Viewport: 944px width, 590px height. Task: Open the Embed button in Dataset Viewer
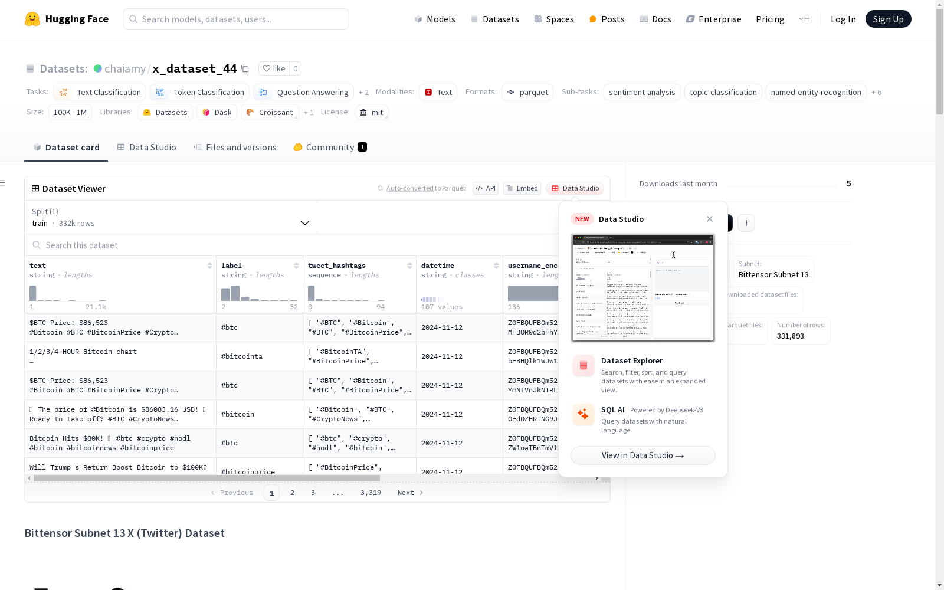(x=522, y=188)
